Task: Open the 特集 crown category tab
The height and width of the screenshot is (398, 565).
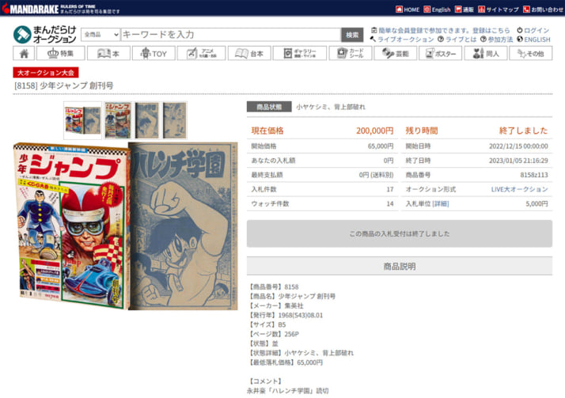Action: pos(60,53)
